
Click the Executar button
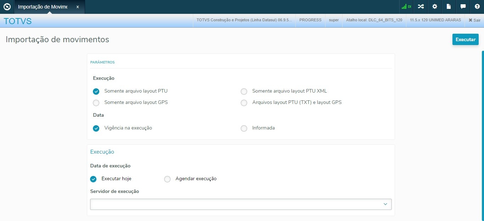click(465, 39)
